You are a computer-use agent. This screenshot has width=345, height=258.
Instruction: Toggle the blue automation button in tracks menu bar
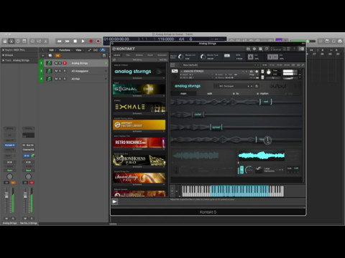coord(103,50)
